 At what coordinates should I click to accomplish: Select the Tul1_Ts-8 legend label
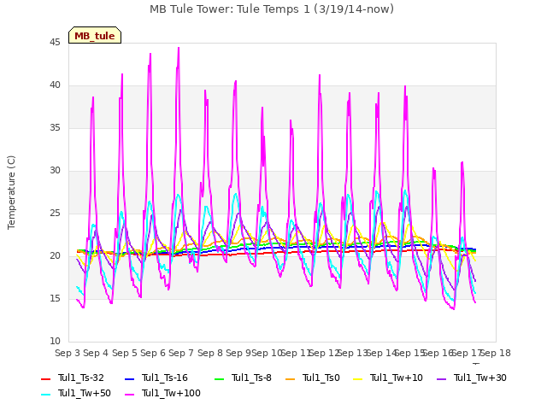point(251,378)
